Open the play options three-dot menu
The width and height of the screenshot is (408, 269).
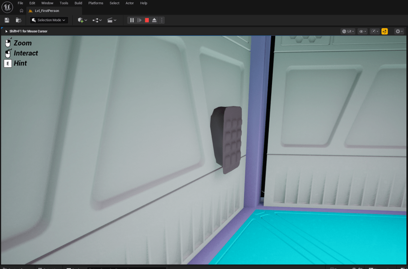pos(162,20)
